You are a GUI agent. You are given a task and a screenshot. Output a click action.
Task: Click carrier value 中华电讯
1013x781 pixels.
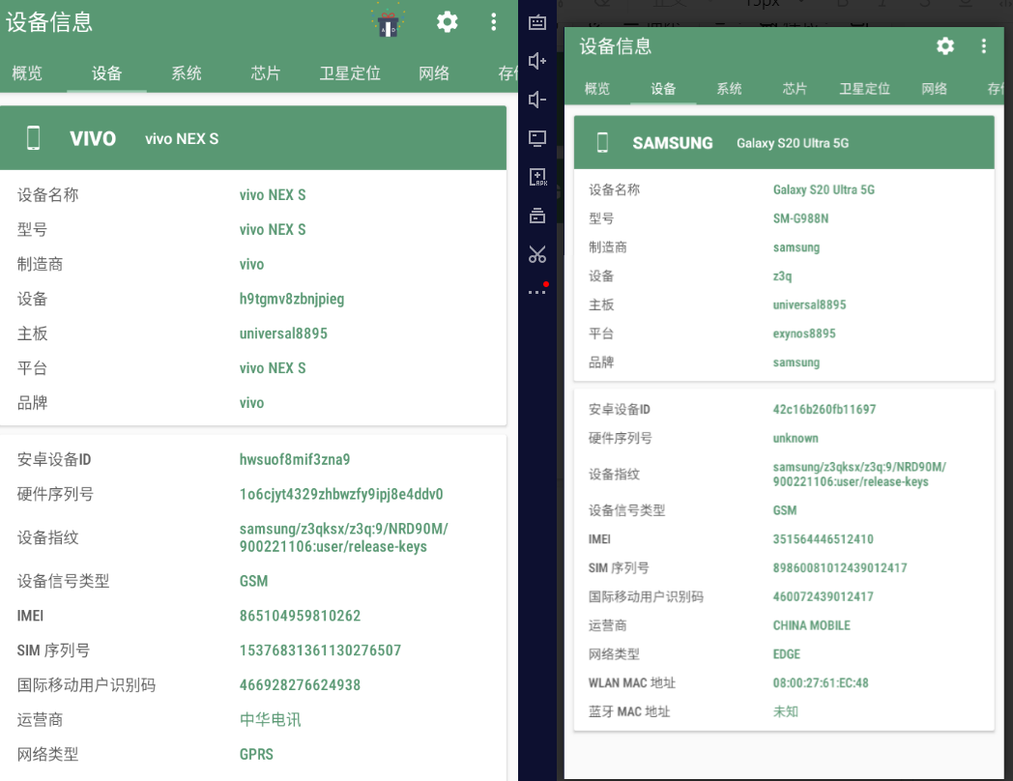270,720
